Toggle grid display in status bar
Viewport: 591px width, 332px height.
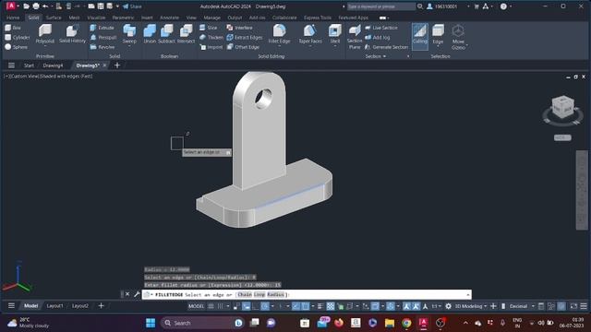211,306
